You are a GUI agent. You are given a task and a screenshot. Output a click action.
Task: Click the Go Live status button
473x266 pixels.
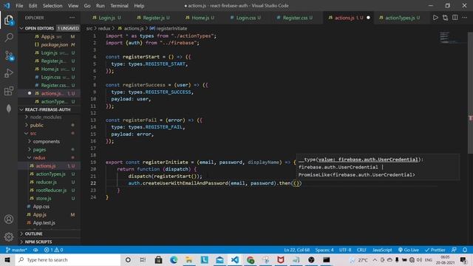(x=408, y=250)
